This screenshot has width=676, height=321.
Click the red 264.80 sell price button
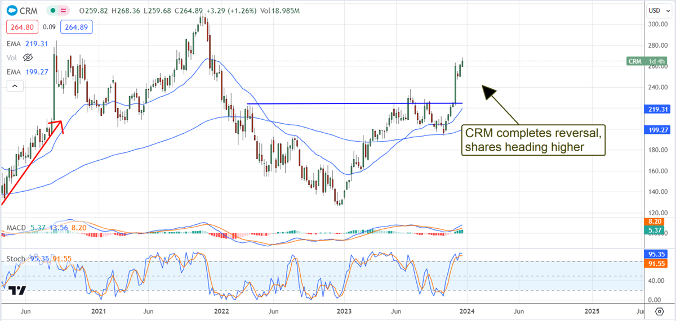point(21,26)
